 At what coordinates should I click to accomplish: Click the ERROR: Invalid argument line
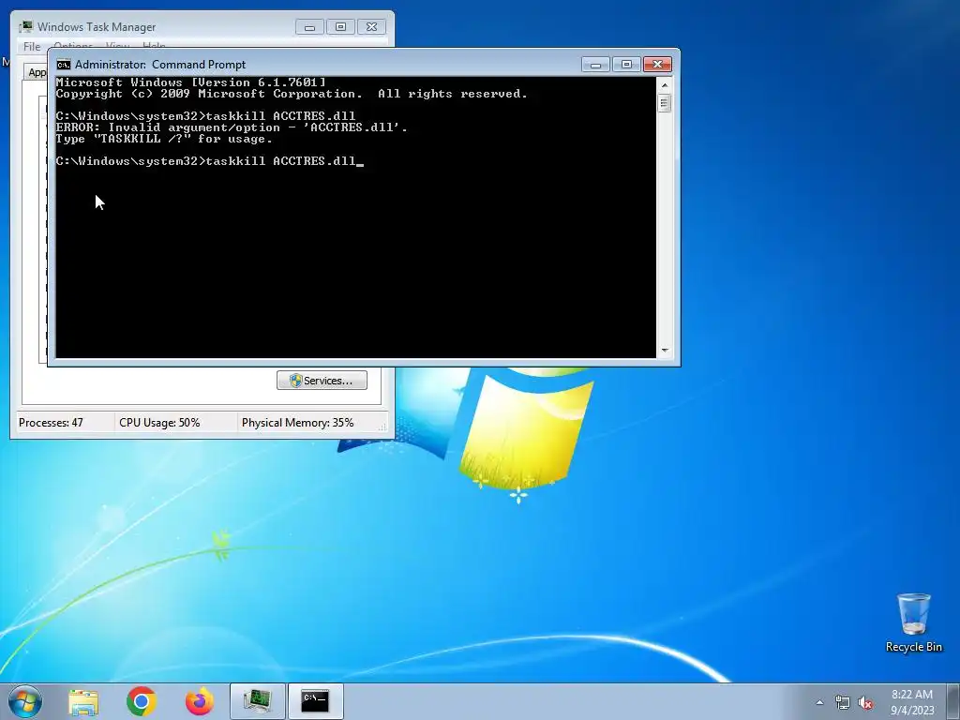pos(232,127)
